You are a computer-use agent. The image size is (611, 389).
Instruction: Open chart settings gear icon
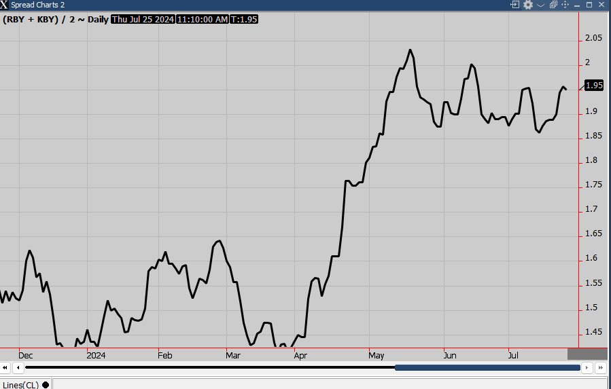[x=527, y=5]
